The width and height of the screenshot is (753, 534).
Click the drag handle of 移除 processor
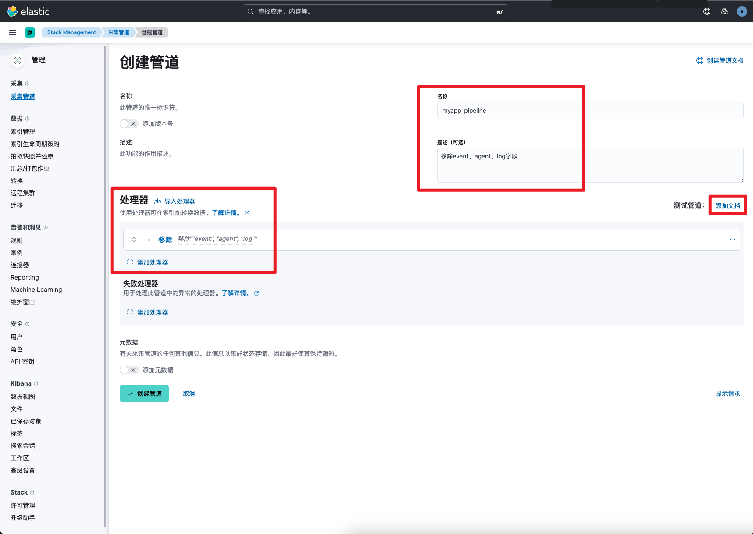point(134,240)
